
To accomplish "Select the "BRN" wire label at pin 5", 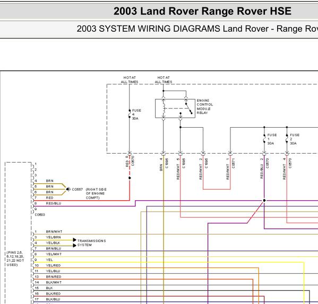I will pos(50,186).
